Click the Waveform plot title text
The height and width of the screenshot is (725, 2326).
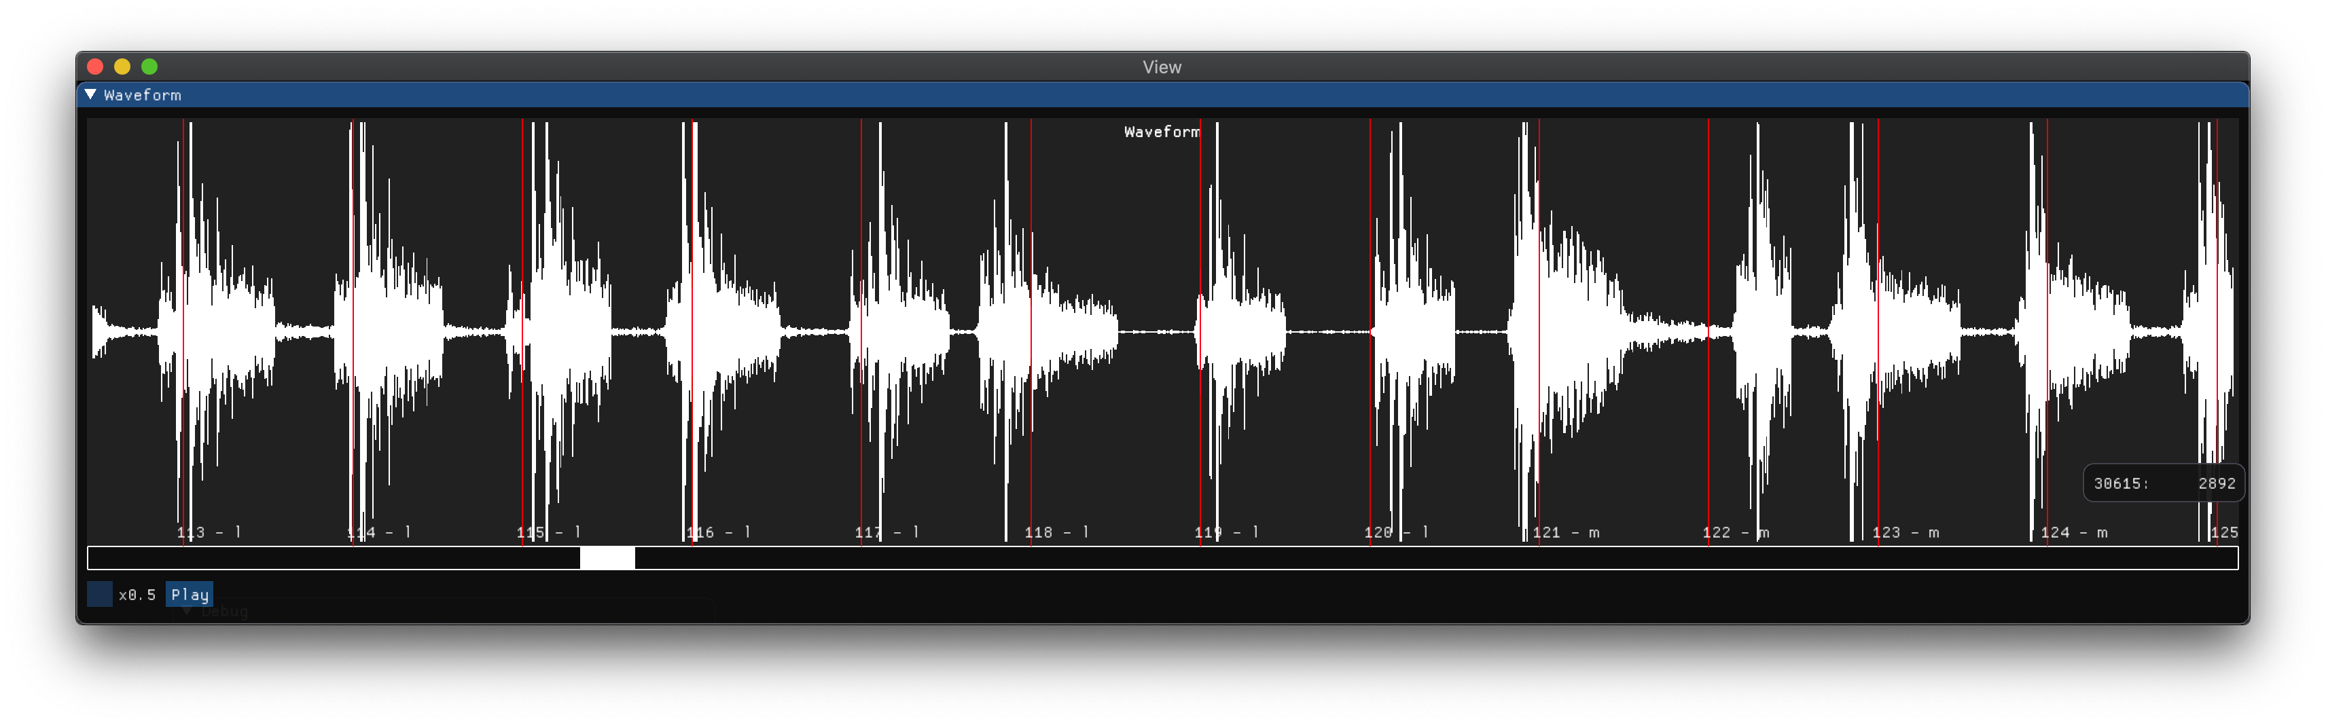point(1161,132)
